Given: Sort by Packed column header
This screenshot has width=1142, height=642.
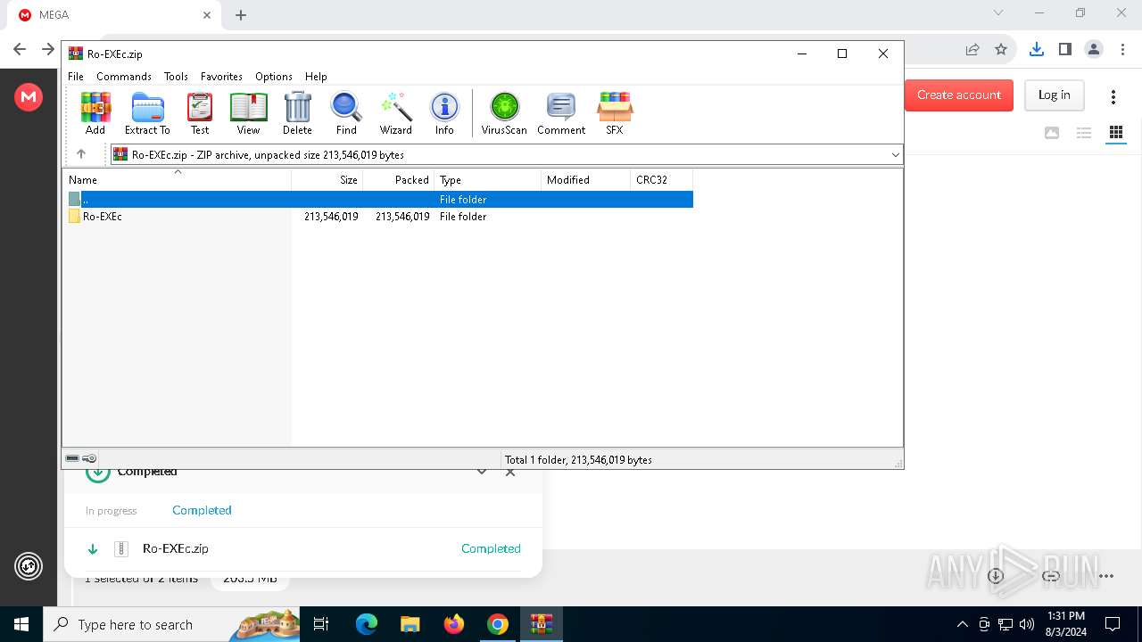Looking at the screenshot, I should pos(399,179).
